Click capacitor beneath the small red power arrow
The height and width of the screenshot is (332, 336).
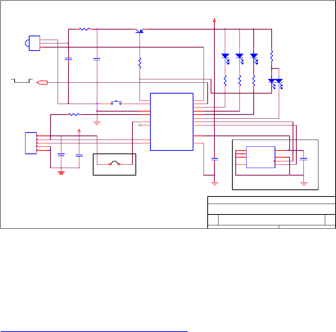(79, 155)
